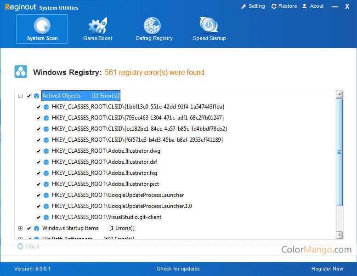The width and height of the screenshot is (357, 276).
Task: Click cube icon beside Adobe.Illustrator.dwg
Action: (46, 151)
